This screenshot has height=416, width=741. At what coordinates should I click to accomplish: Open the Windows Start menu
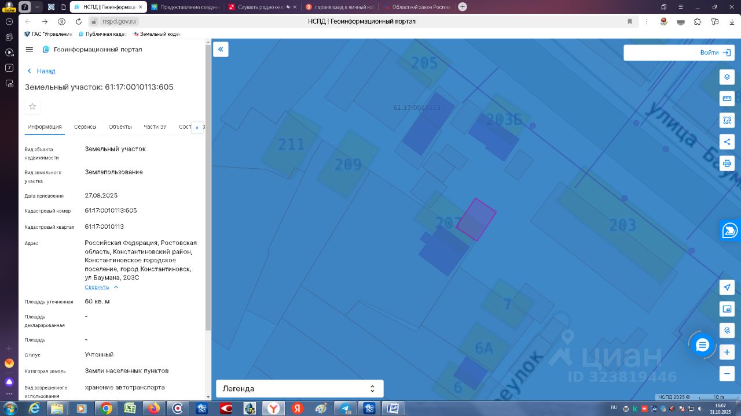point(10,408)
